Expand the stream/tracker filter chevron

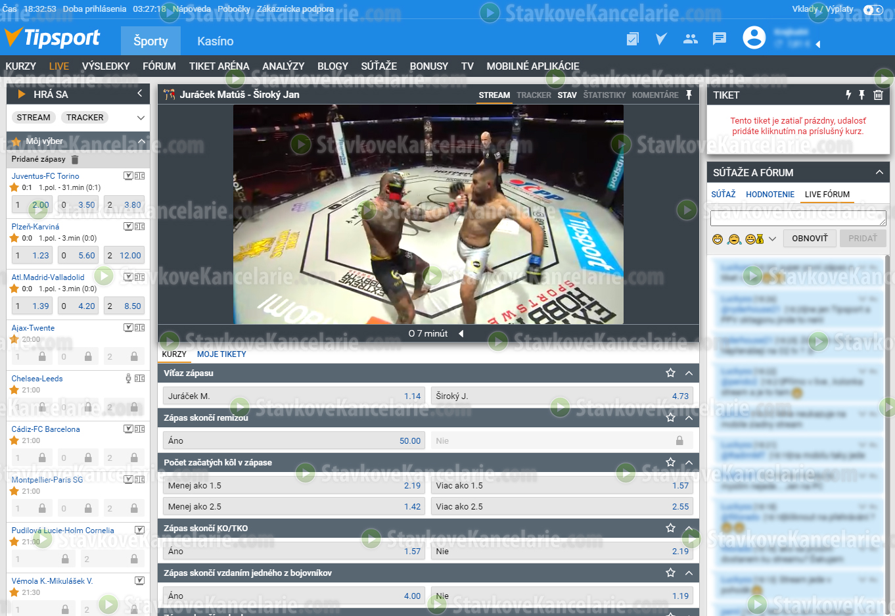(x=141, y=118)
